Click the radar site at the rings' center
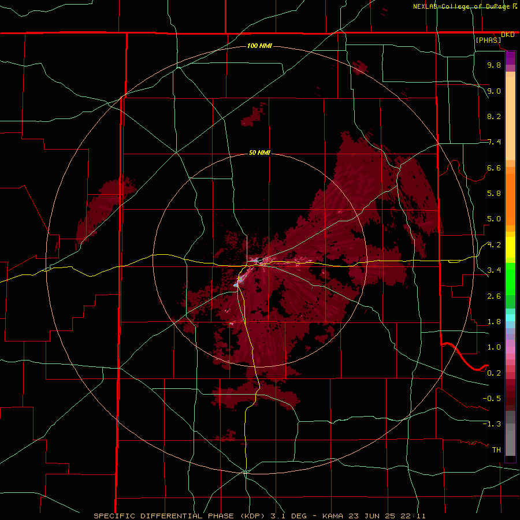Image resolution: width=520 pixels, height=520 pixels. click(259, 261)
